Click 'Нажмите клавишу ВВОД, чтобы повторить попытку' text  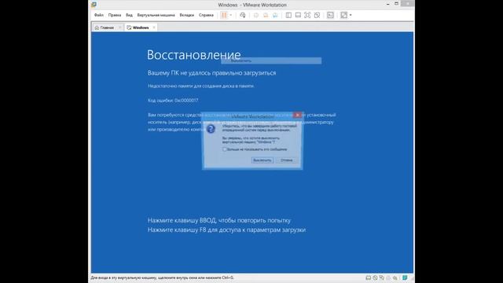coord(218,220)
